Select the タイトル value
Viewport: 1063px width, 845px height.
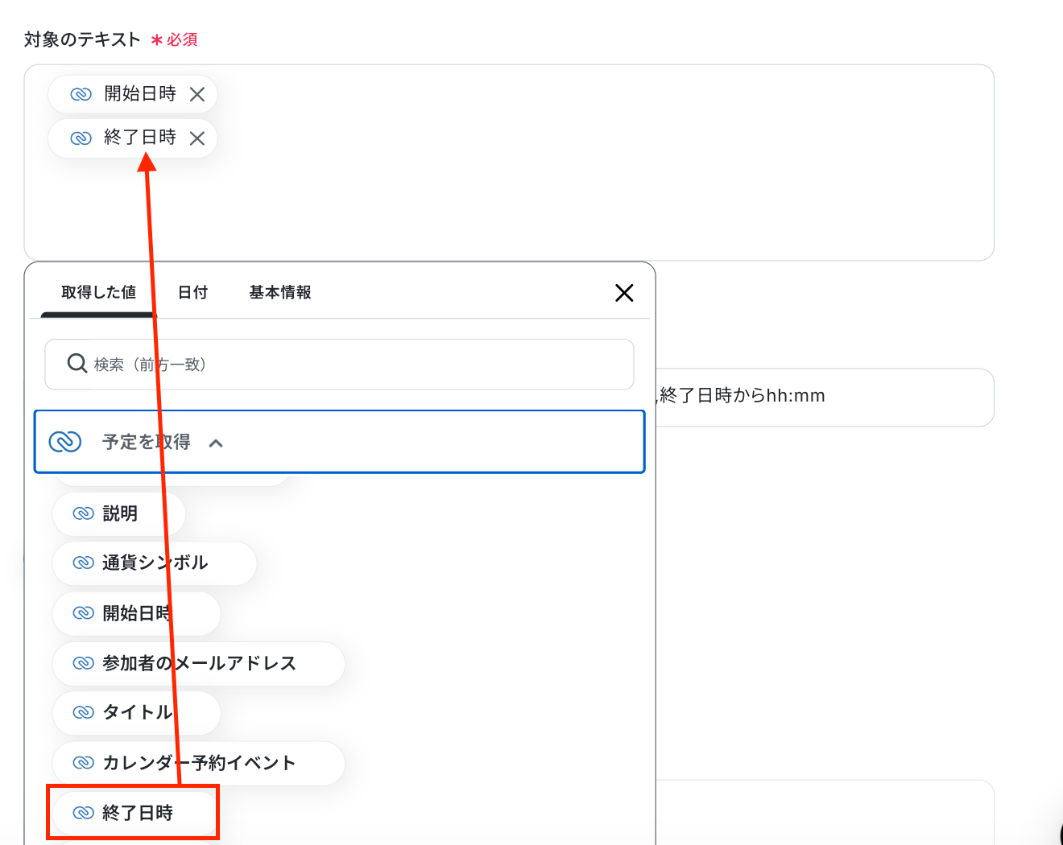[137, 713]
